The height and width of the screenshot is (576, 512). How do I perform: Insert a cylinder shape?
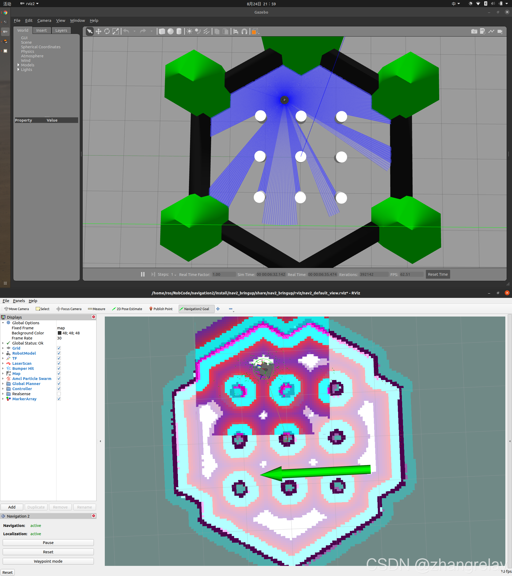[179, 31]
